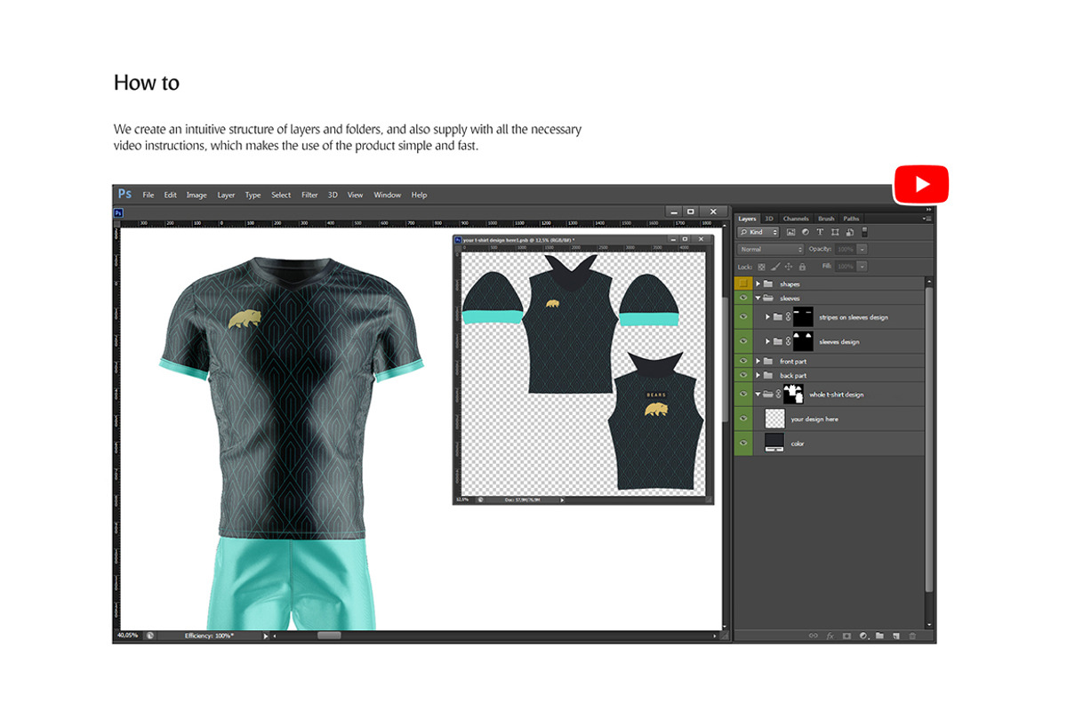
Task: Open the File menu
Action: [x=148, y=195]
